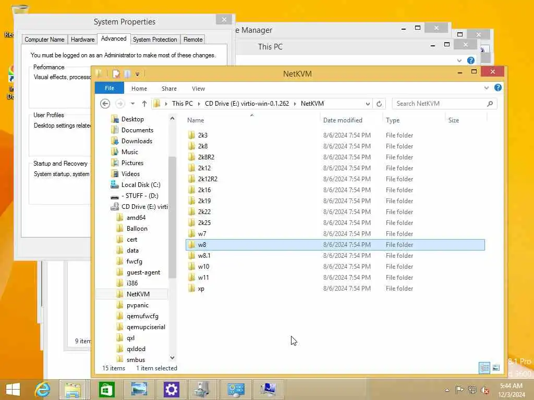Viewport: 534px width, 400px height.
Task: Open the View ribbon tab
Action: (x=198, y=89)
